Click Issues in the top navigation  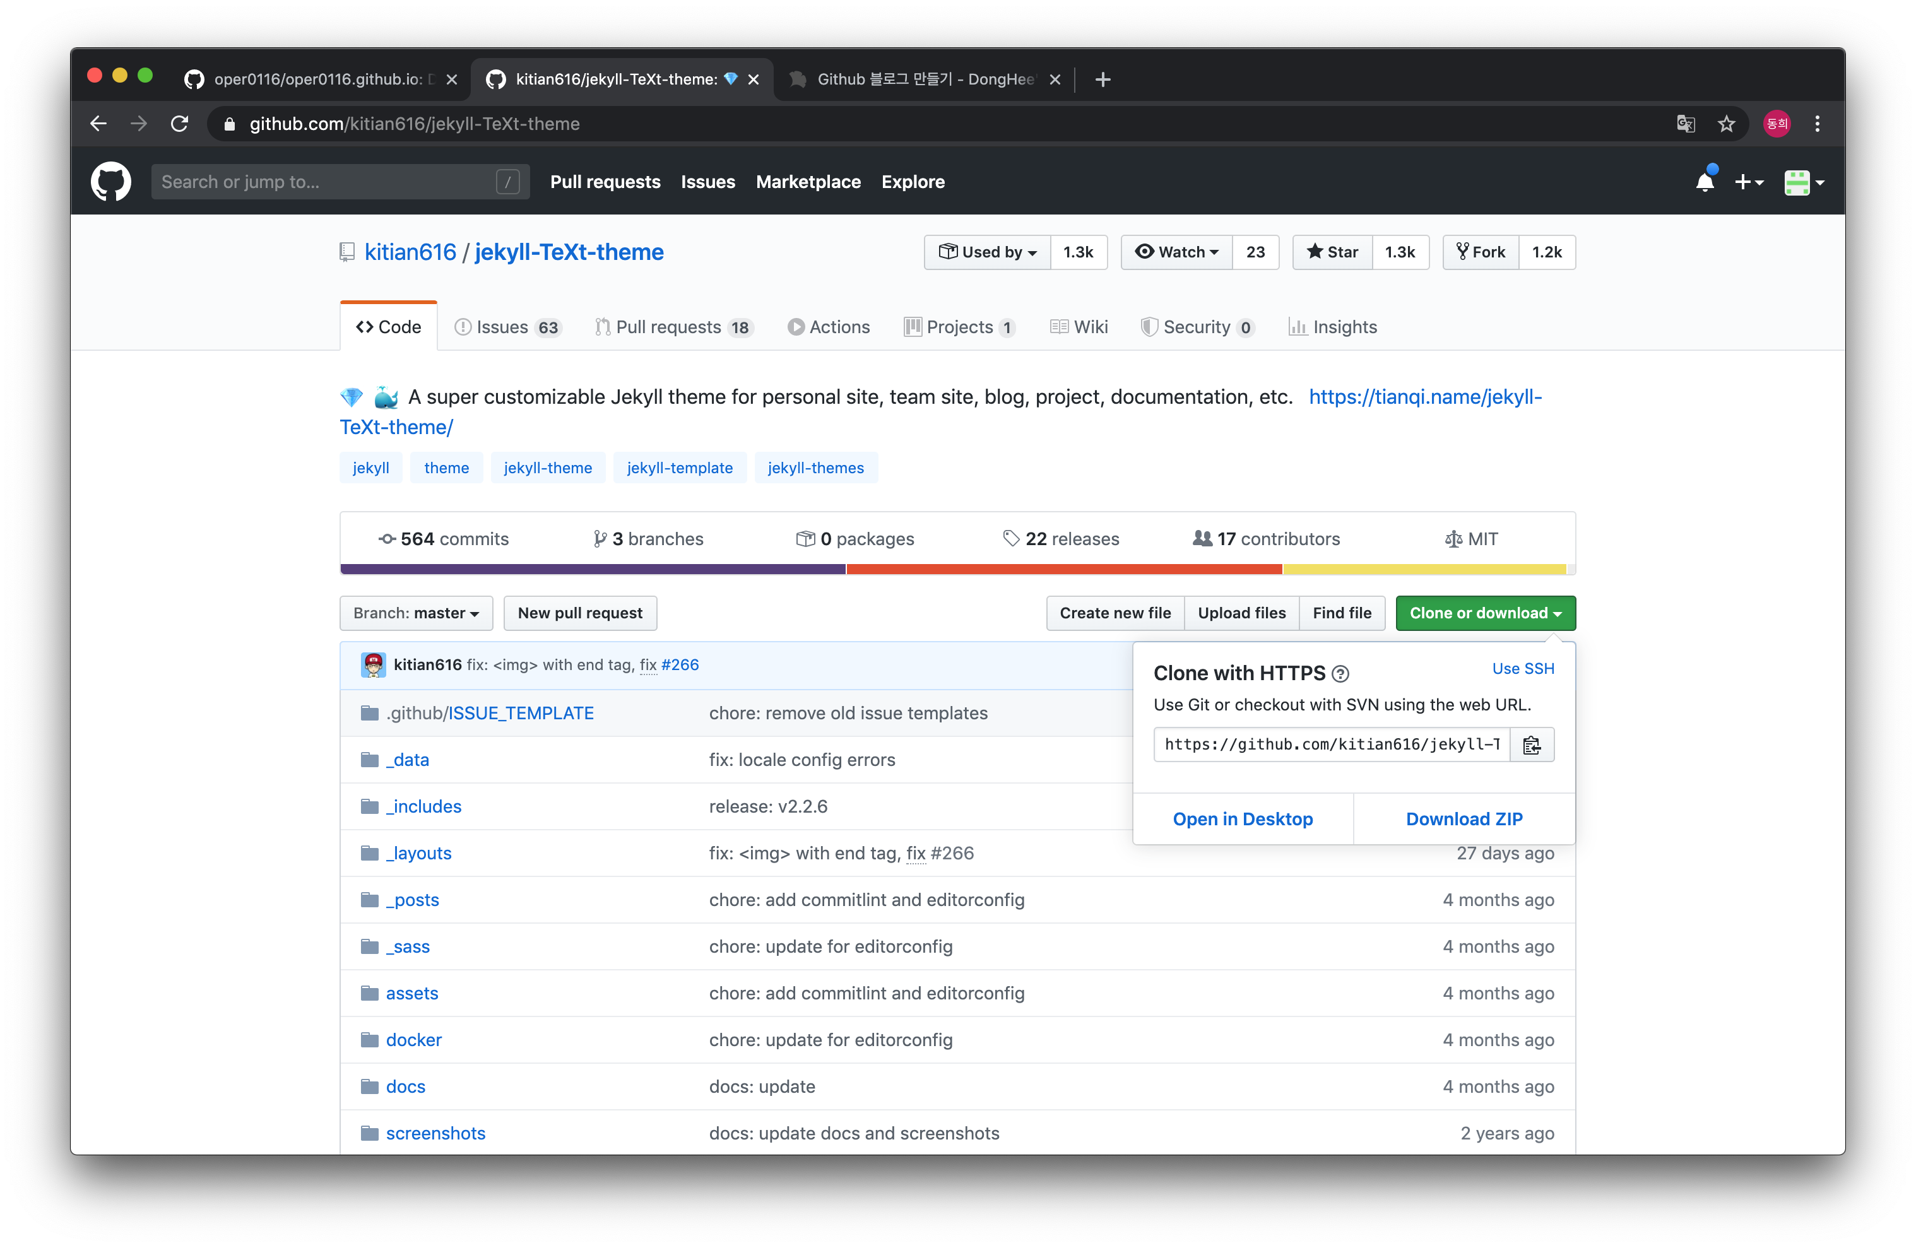pyautogui.click(x=707, y=182)
